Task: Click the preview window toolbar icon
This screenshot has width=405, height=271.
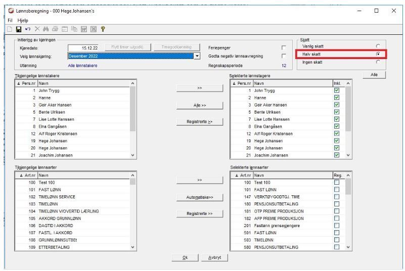Action: tap(65, 29)
